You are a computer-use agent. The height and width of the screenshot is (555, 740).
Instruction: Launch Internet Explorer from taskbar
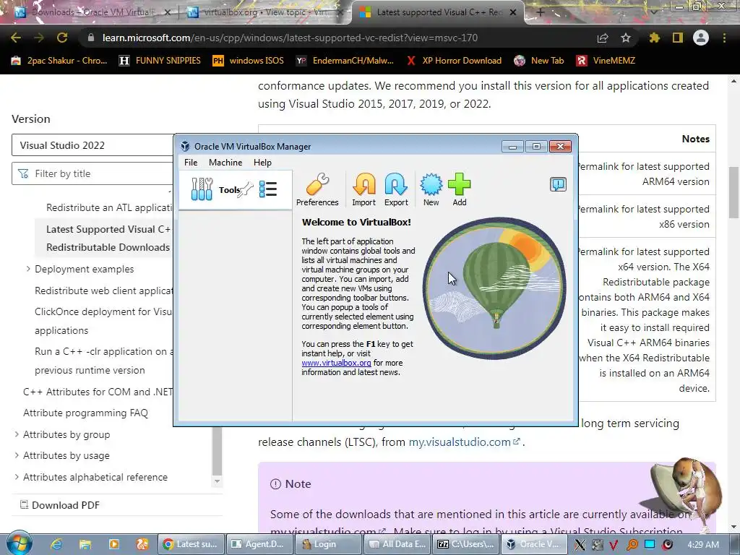pyautogui.click(x=56, y=544)
